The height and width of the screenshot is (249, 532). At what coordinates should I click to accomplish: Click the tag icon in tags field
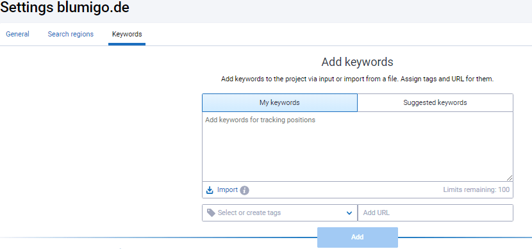point(211,213)
